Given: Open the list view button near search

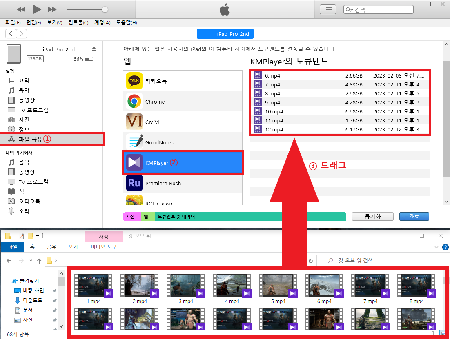Looking at the screenshot, I should click(x=328, y=9).
